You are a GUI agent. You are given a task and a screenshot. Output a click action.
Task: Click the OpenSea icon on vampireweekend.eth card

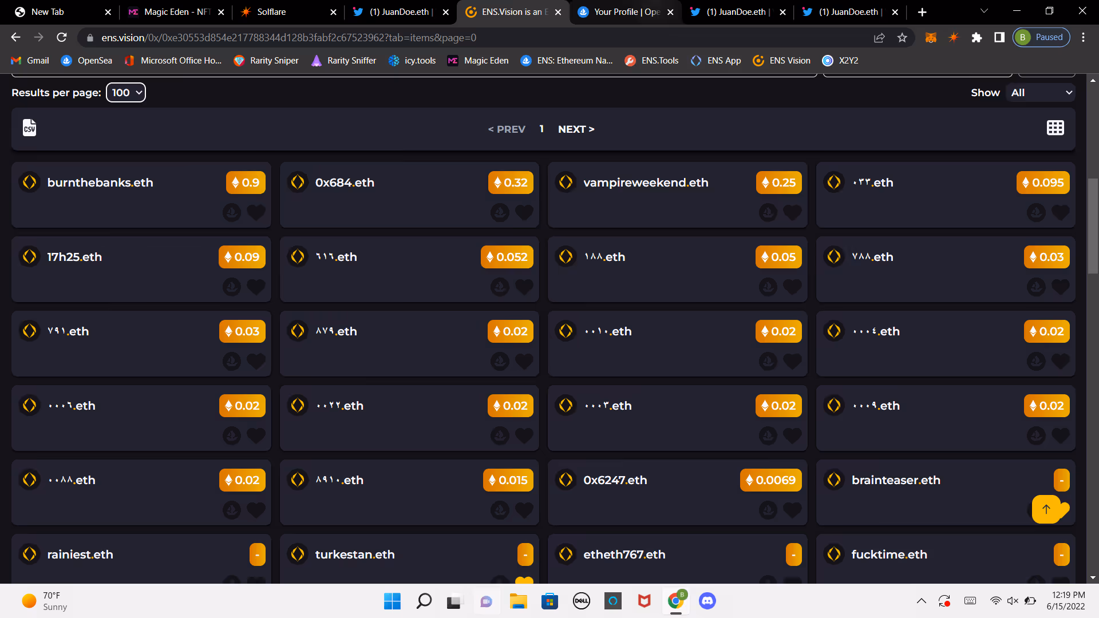pos(768,213)
